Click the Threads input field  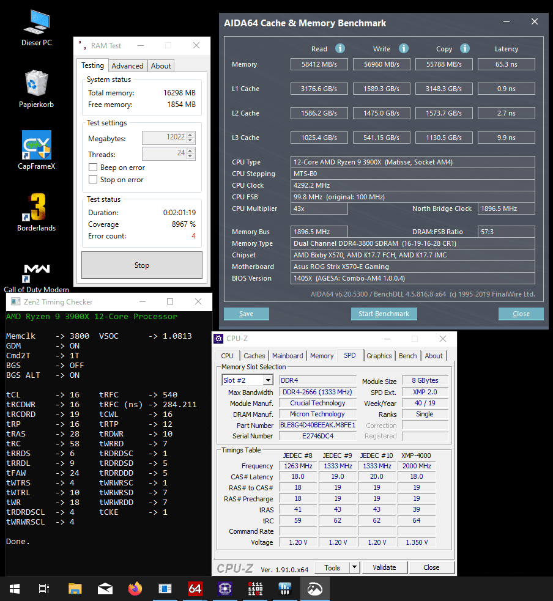[x=164, y=153]
